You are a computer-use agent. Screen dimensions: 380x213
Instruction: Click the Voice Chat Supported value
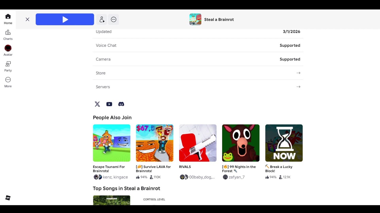[x=290, y=46]
